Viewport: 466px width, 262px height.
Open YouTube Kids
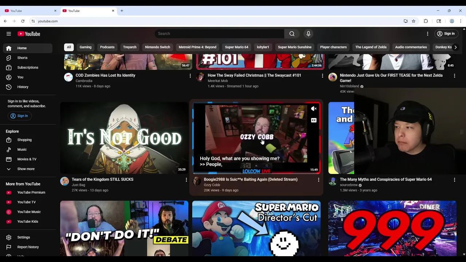pyautogui.click(x=28, y=222)
